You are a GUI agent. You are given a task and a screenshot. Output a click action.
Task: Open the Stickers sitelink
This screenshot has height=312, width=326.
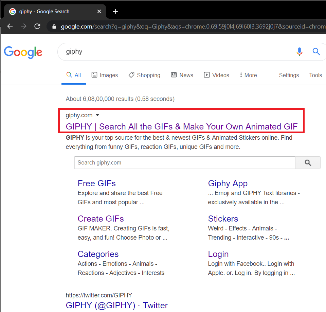click(x=223, y=219)
